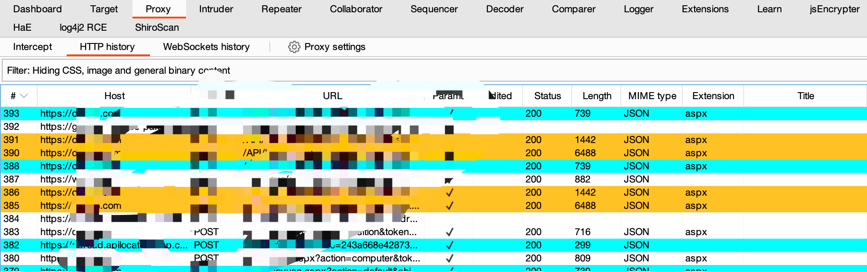The image size is (867, 272).
Task: Click the Params checkmark in row 382
Action: coord(449,245)
